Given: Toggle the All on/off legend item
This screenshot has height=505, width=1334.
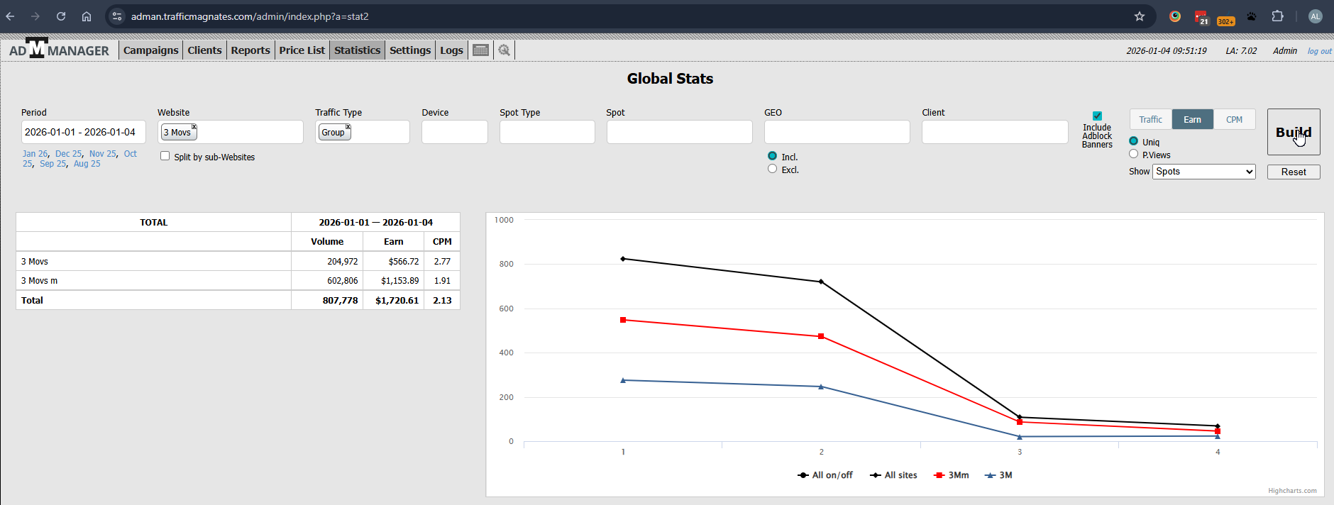Looking at the screenshot, I should coord(825,475).
